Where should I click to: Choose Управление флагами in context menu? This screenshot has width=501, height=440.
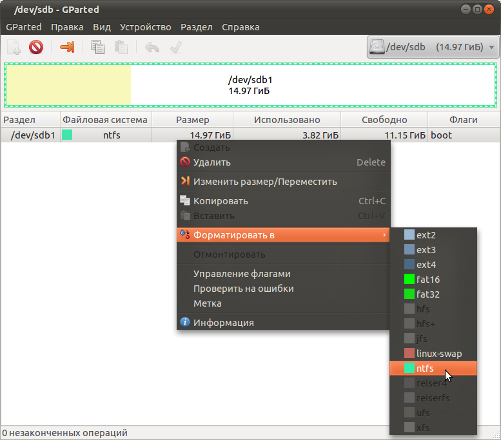[x=283, y=274]
